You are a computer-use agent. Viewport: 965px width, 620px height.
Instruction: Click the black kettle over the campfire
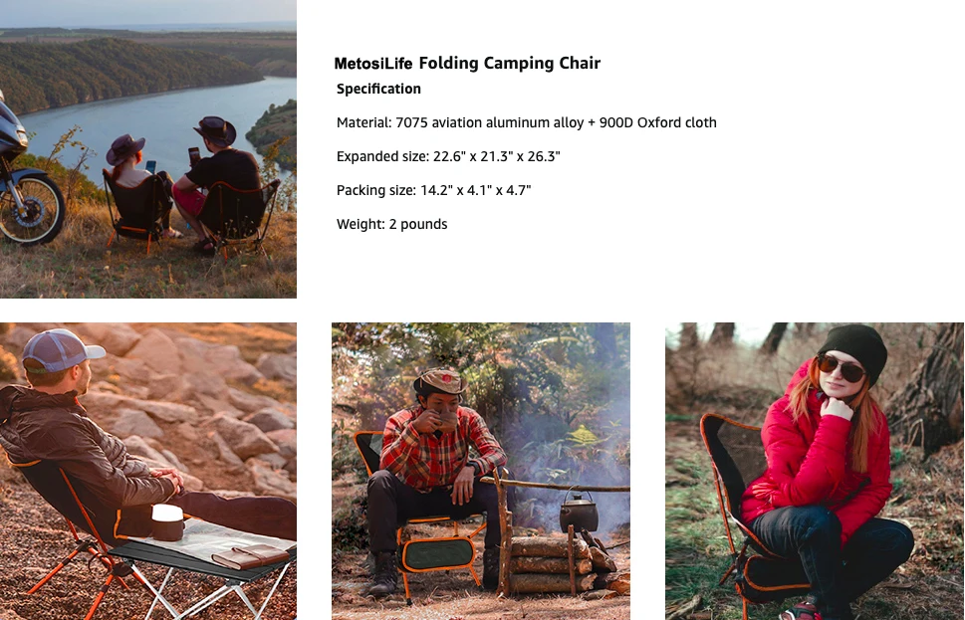coord(579,512)
